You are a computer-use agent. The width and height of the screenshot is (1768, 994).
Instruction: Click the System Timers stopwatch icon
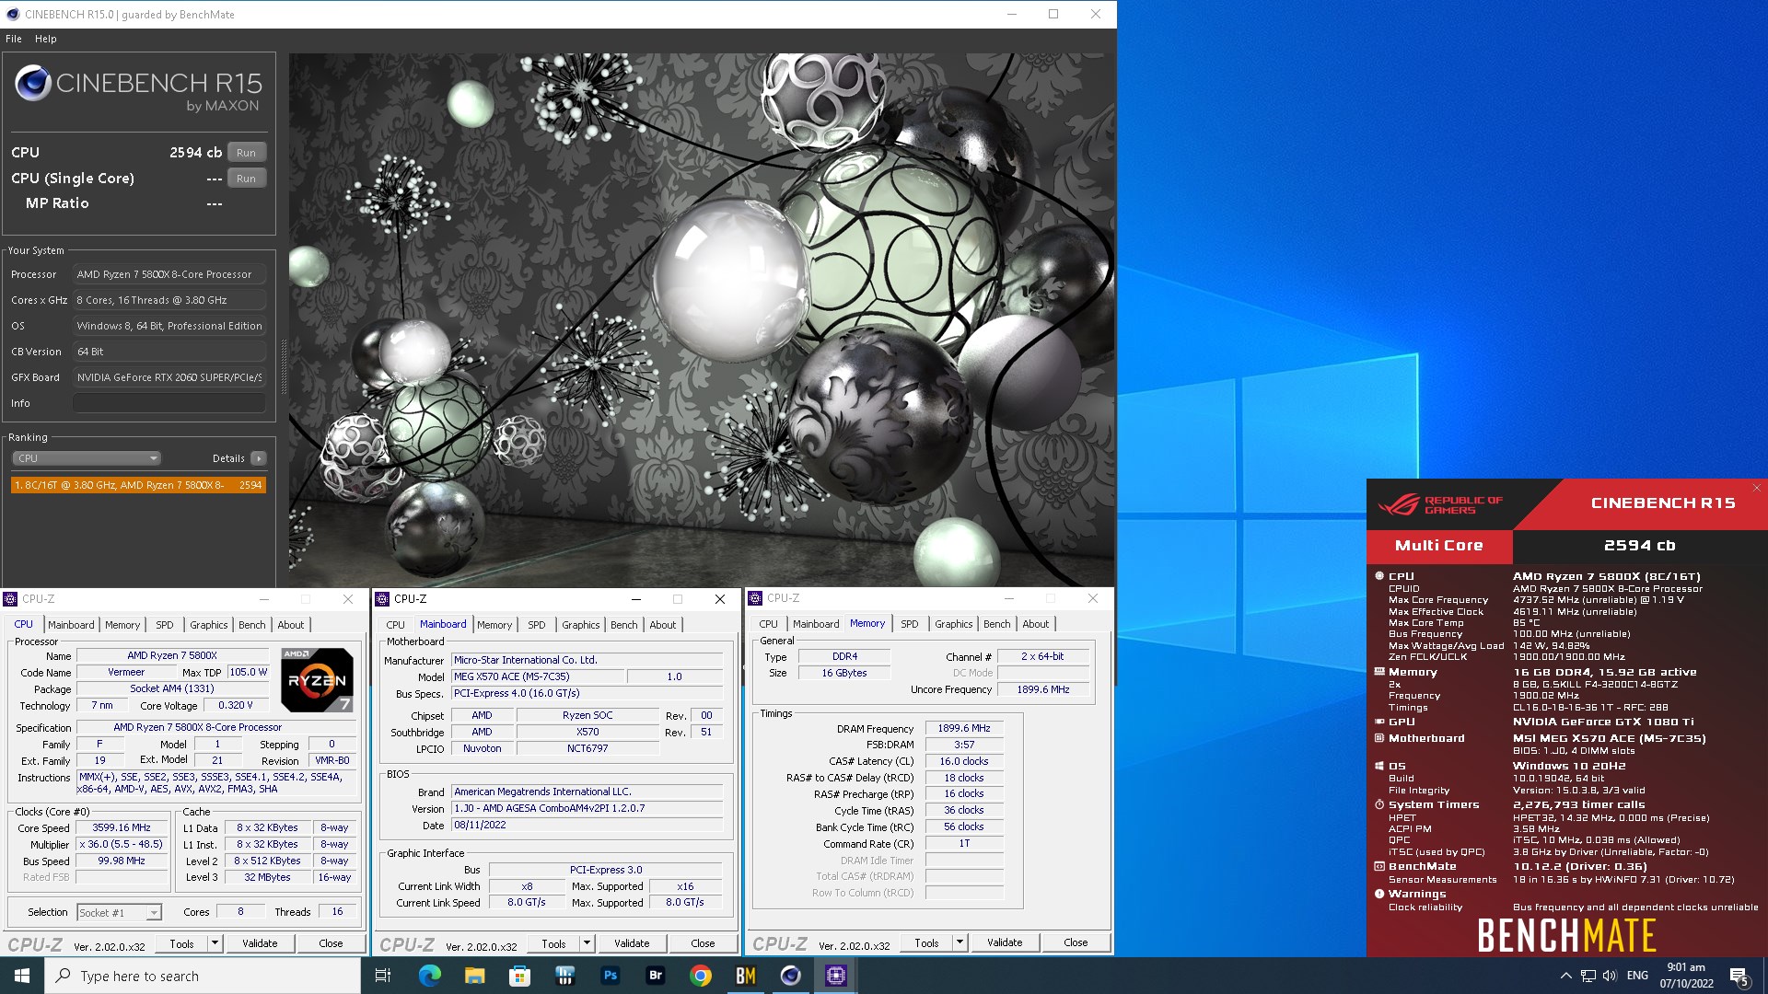pos(1379,804)
